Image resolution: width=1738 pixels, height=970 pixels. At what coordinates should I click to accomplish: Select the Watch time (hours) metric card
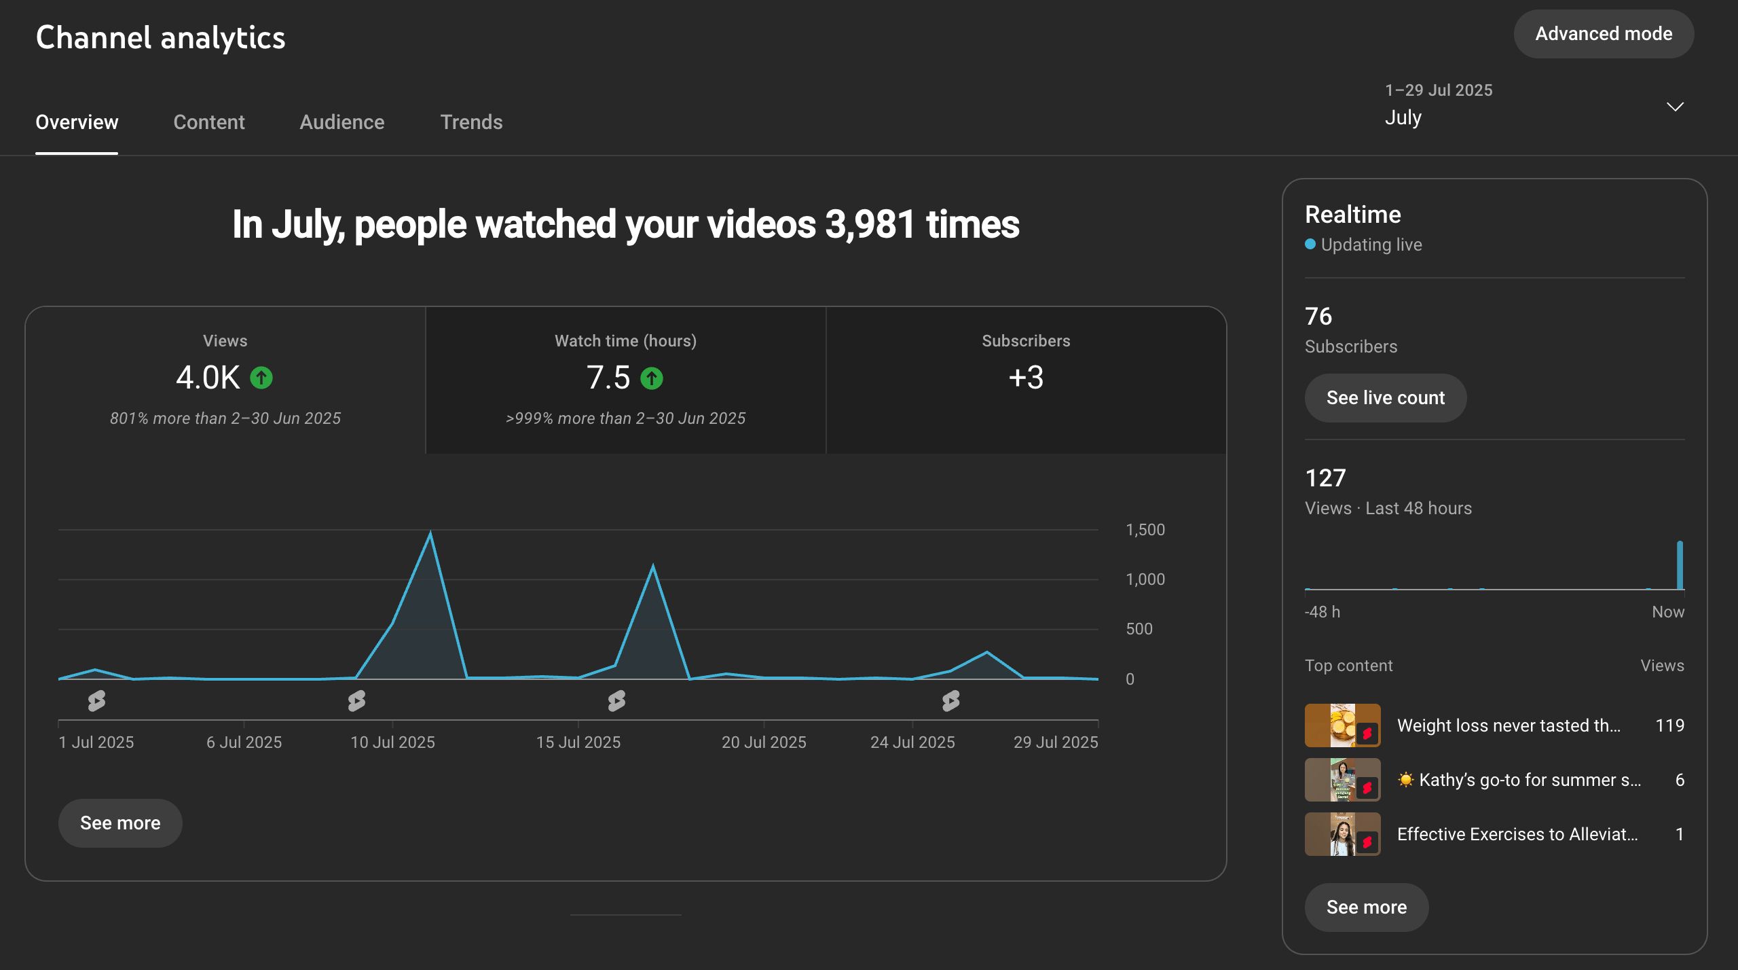(625, 379)
